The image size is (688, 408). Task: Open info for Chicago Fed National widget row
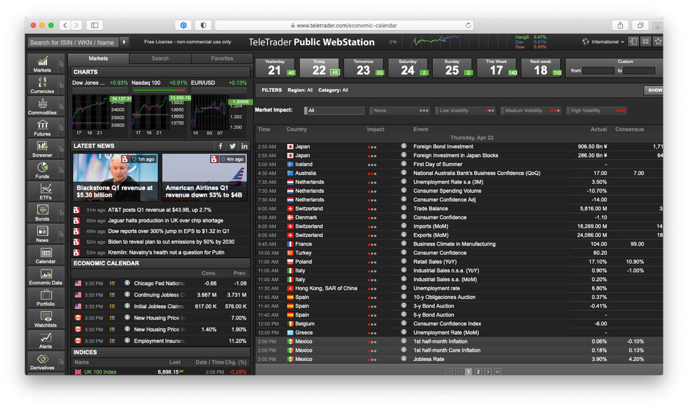pos(127,283)
